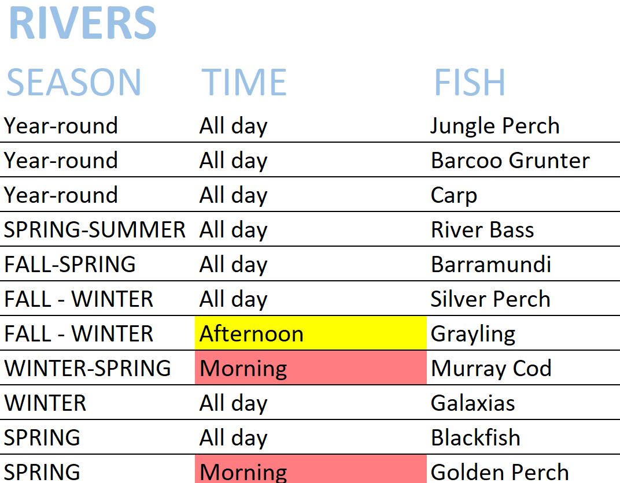This screenshot has height=483, width=620.
Task: Select the Blackfish cell
Action: (x=475, y=438)
